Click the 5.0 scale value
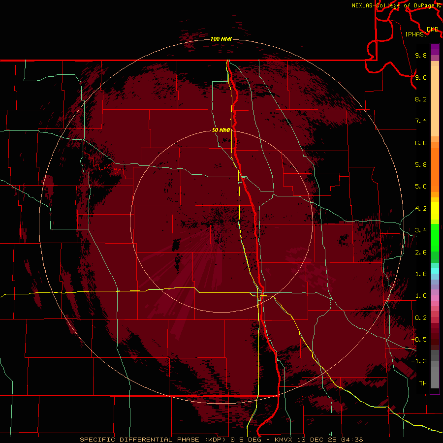The image size is (443, 443). pyautogui.click(x=421, y=187)
